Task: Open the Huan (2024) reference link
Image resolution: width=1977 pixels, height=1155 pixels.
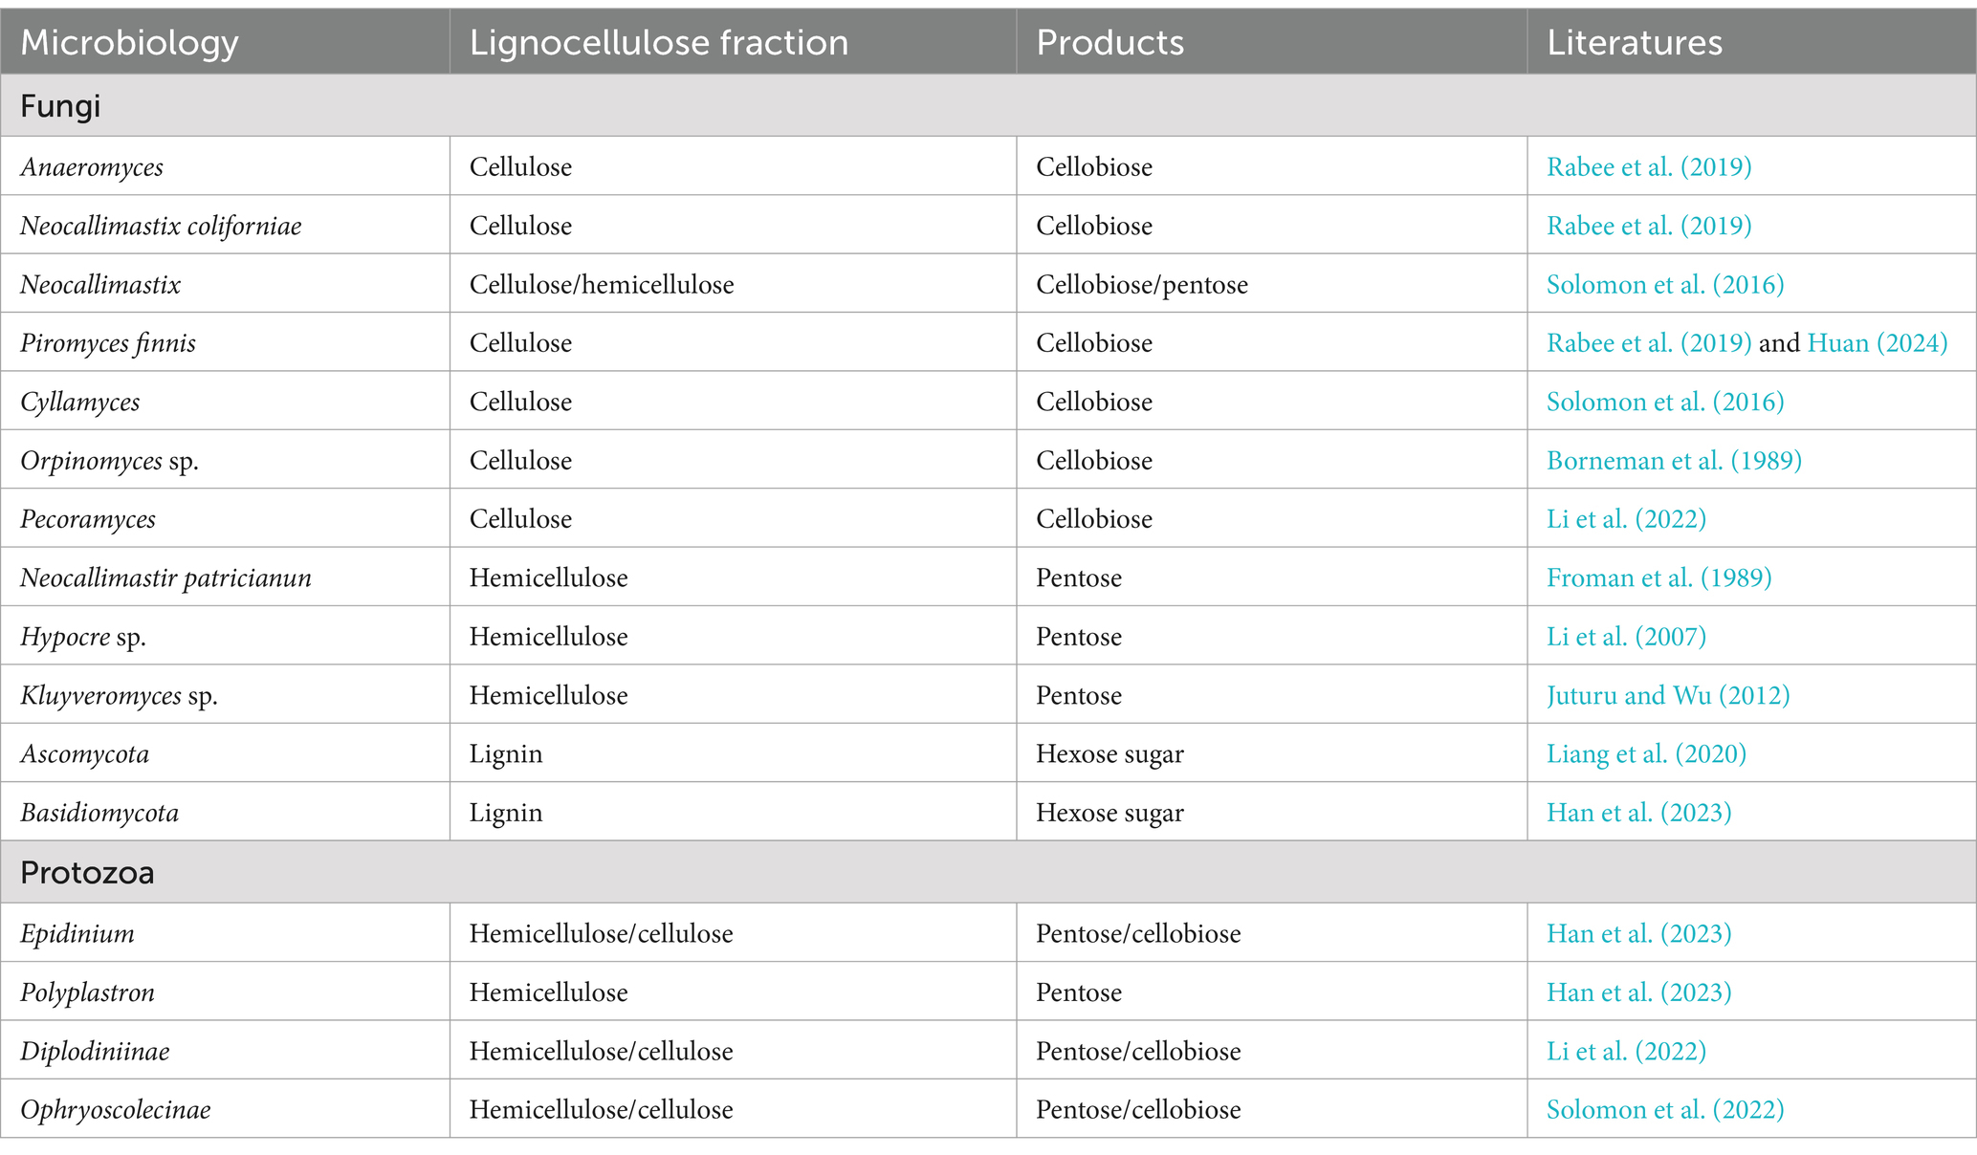Action: click(x=1878, y=342)
